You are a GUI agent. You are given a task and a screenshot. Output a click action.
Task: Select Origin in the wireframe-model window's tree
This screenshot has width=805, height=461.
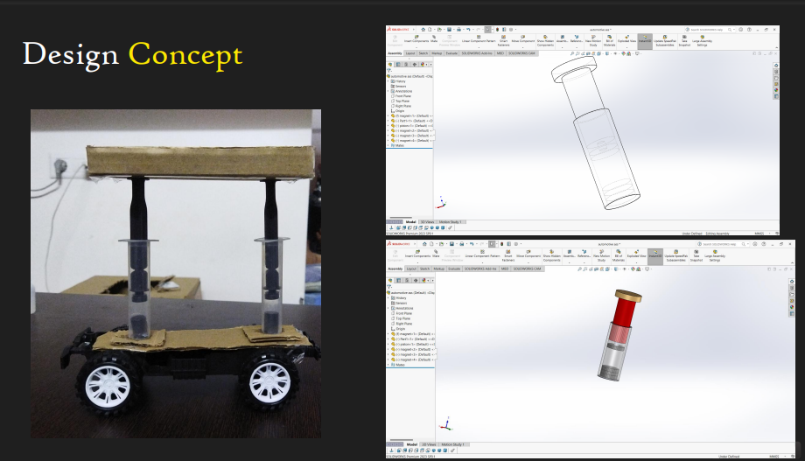[398, 111]
